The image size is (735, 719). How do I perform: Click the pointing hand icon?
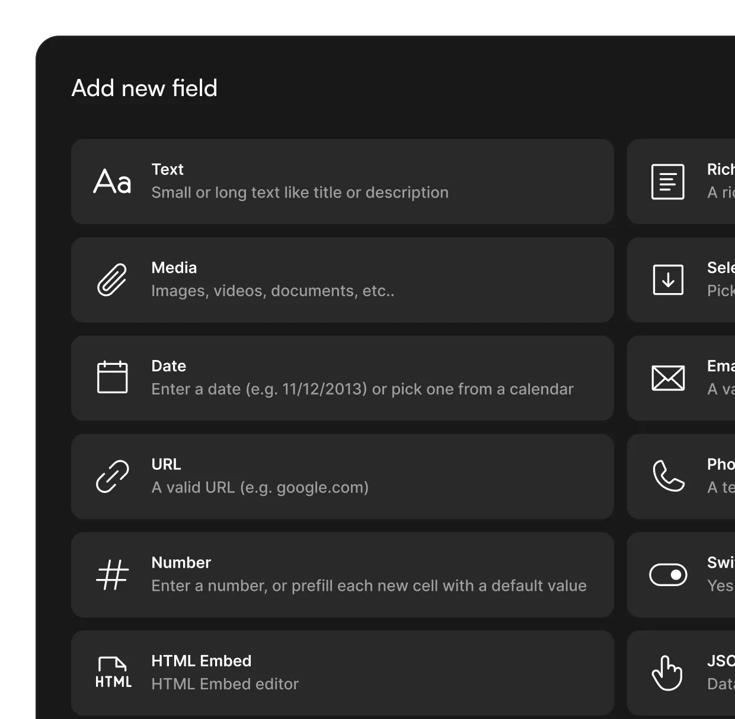point(667,673)
